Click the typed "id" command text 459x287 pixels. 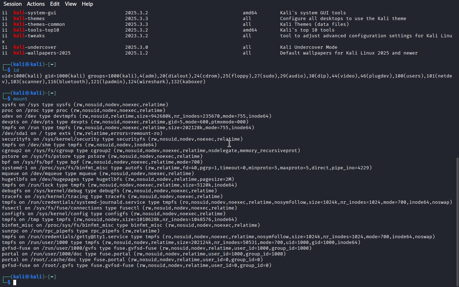point(16,70)
